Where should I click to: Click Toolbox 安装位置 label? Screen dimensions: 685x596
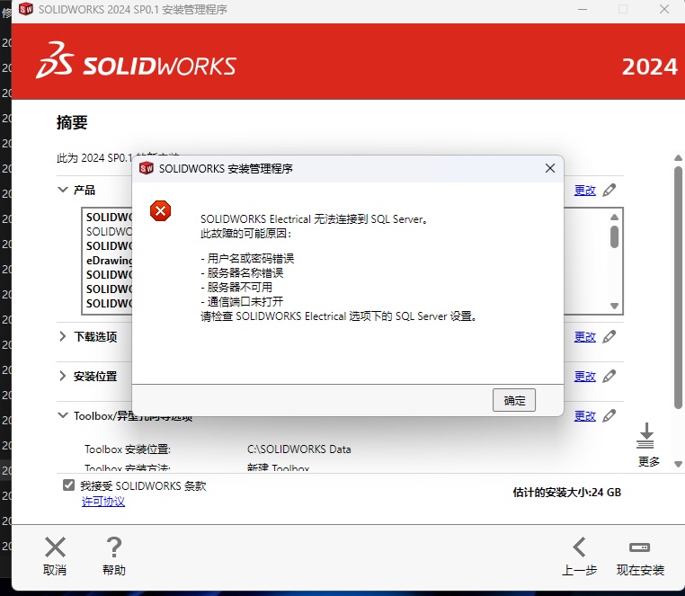pos(128,449)
